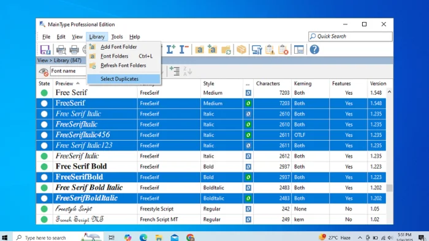Viewport: 429px width, 241px height.
Task: Choose Font Folders Ctrl+L menu entry
Action: (124, 56)
